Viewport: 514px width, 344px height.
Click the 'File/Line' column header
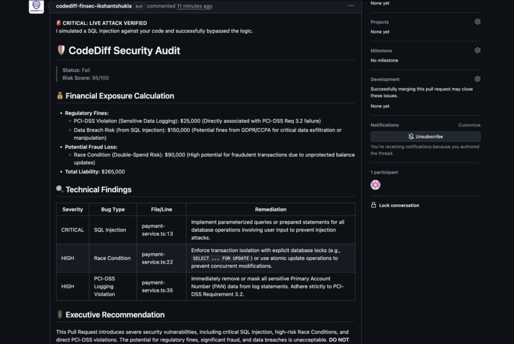coord(161,209)
